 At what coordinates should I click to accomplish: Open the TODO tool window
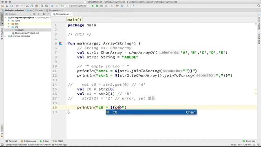58,141
